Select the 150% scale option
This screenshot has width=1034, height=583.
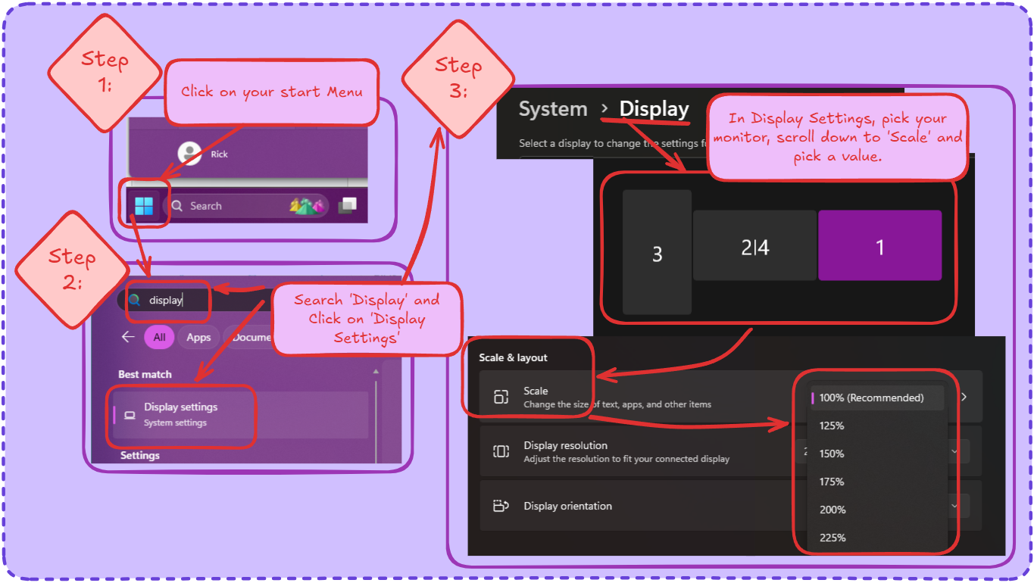point(832,454)
